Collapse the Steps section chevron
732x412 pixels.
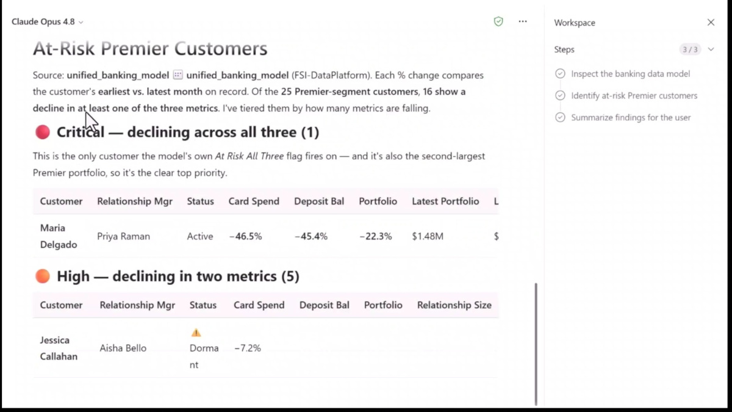(x=711, y=49)
